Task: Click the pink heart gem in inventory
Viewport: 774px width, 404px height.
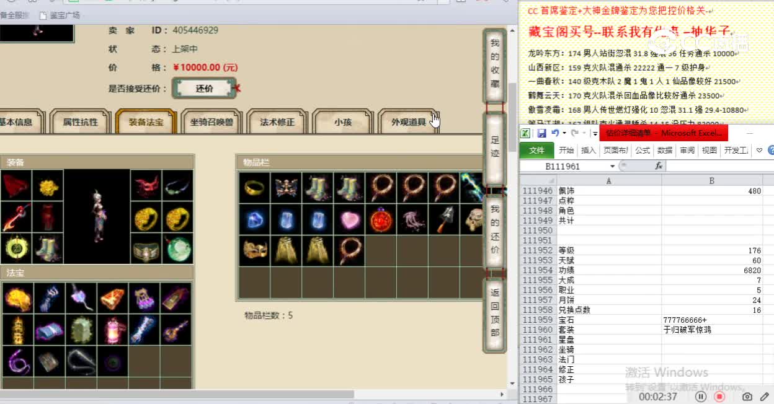Action: [349, 219]
